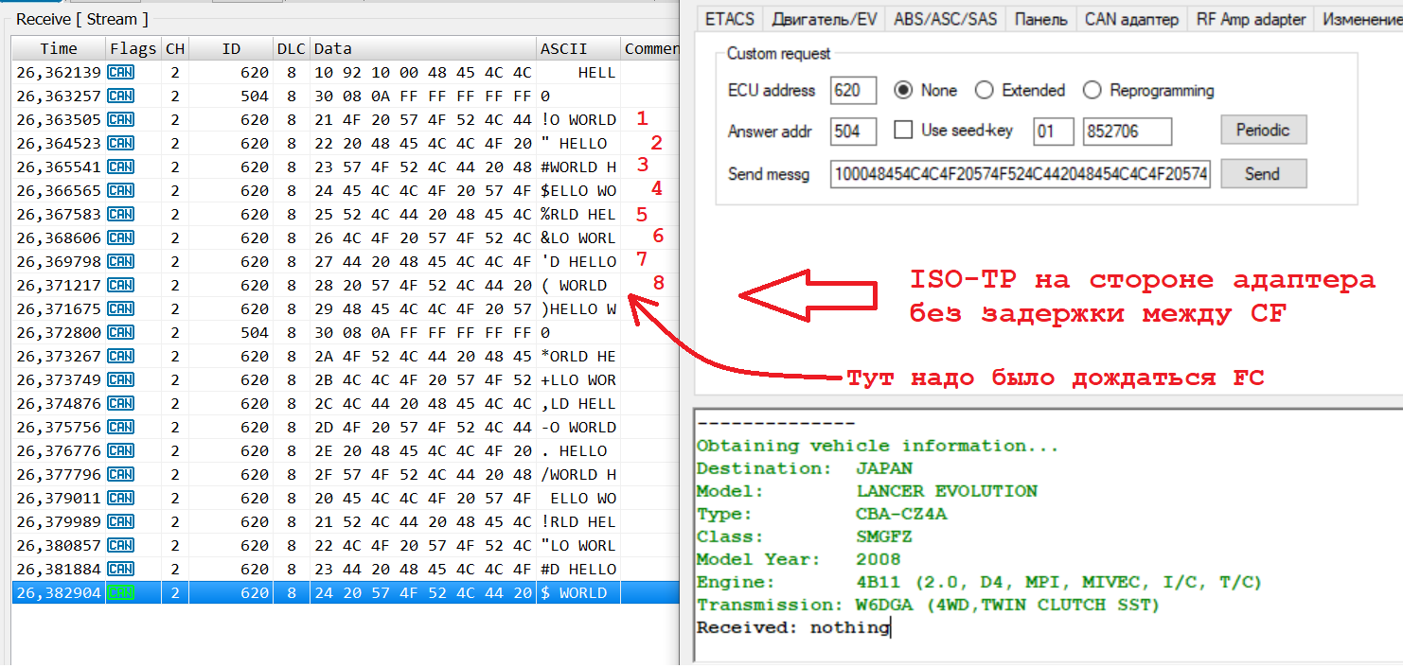The height and width of the screenshot is (668, 1403).
Task: Click the ASCII column header
Action: point(578,48)
